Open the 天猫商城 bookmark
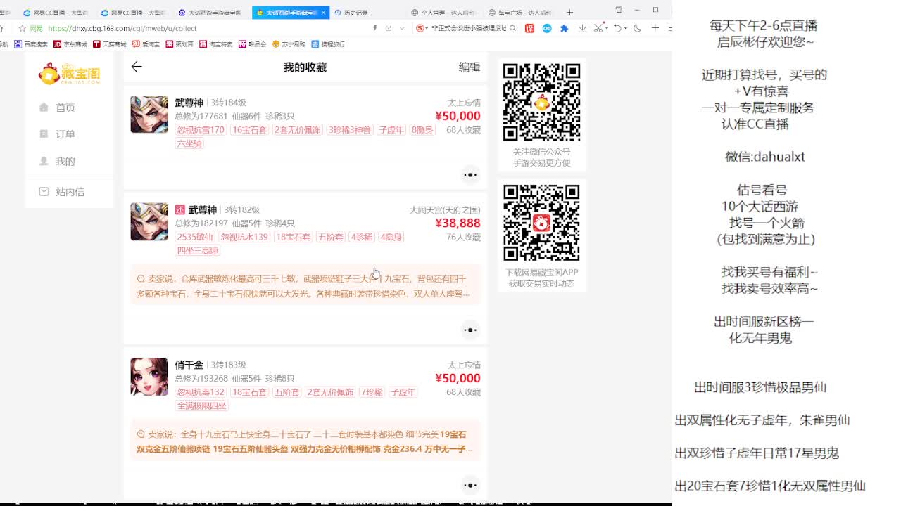 click(110, 44)
